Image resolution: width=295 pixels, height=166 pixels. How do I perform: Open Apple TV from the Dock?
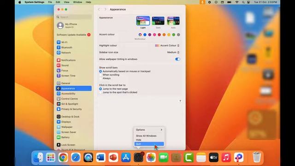click(213, 157)
